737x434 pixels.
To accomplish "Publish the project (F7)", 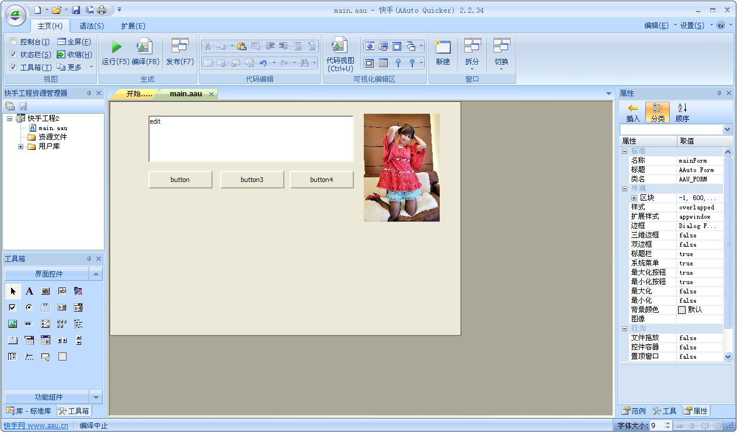I will (180, 52).
